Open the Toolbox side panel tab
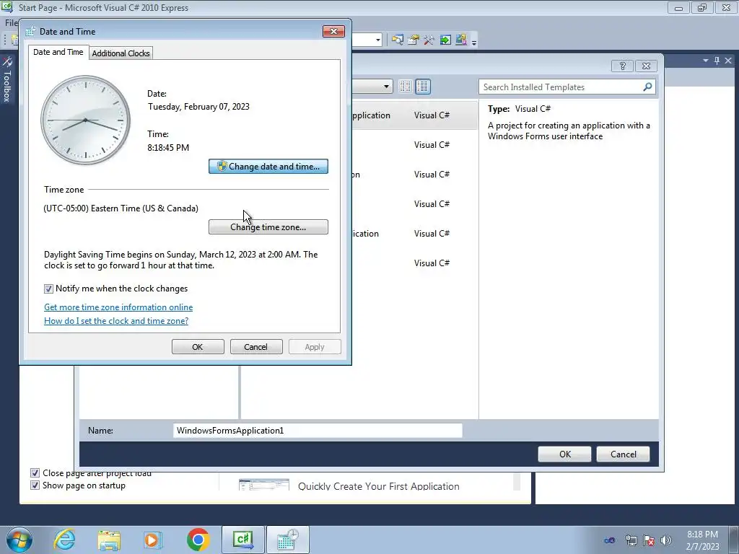Viewport: 739px width, 554px height. [7, 79]
